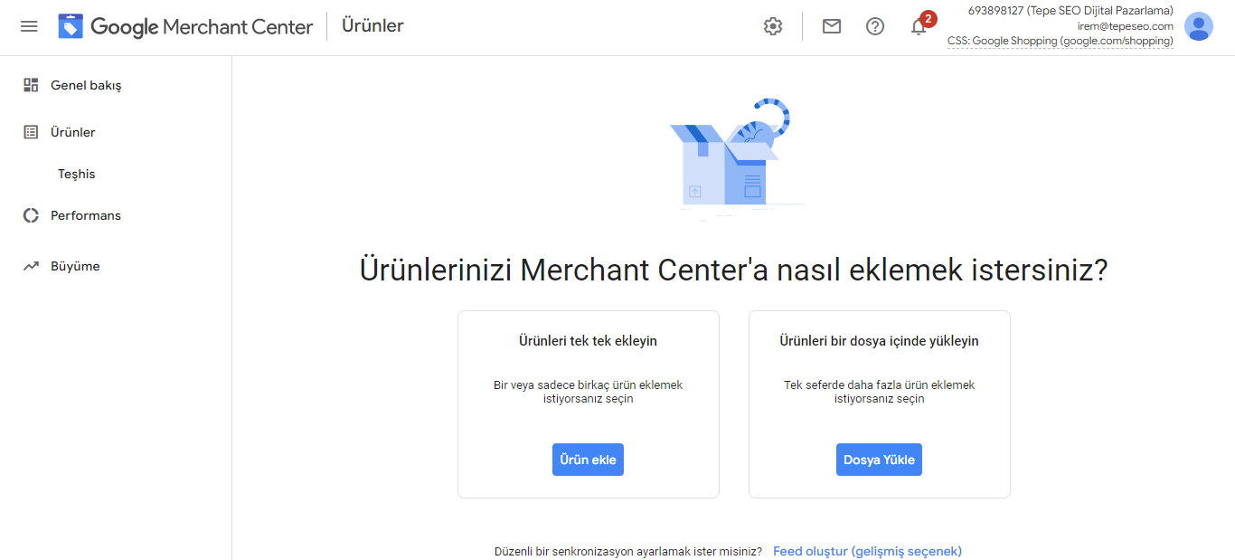
Task: Select Teşhis under Ürünler
Action: (x=77, y=174)
